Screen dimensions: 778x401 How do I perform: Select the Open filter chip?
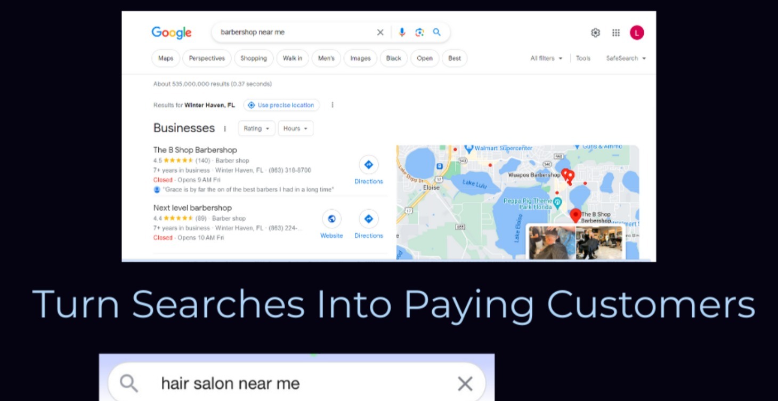point(425,58)
